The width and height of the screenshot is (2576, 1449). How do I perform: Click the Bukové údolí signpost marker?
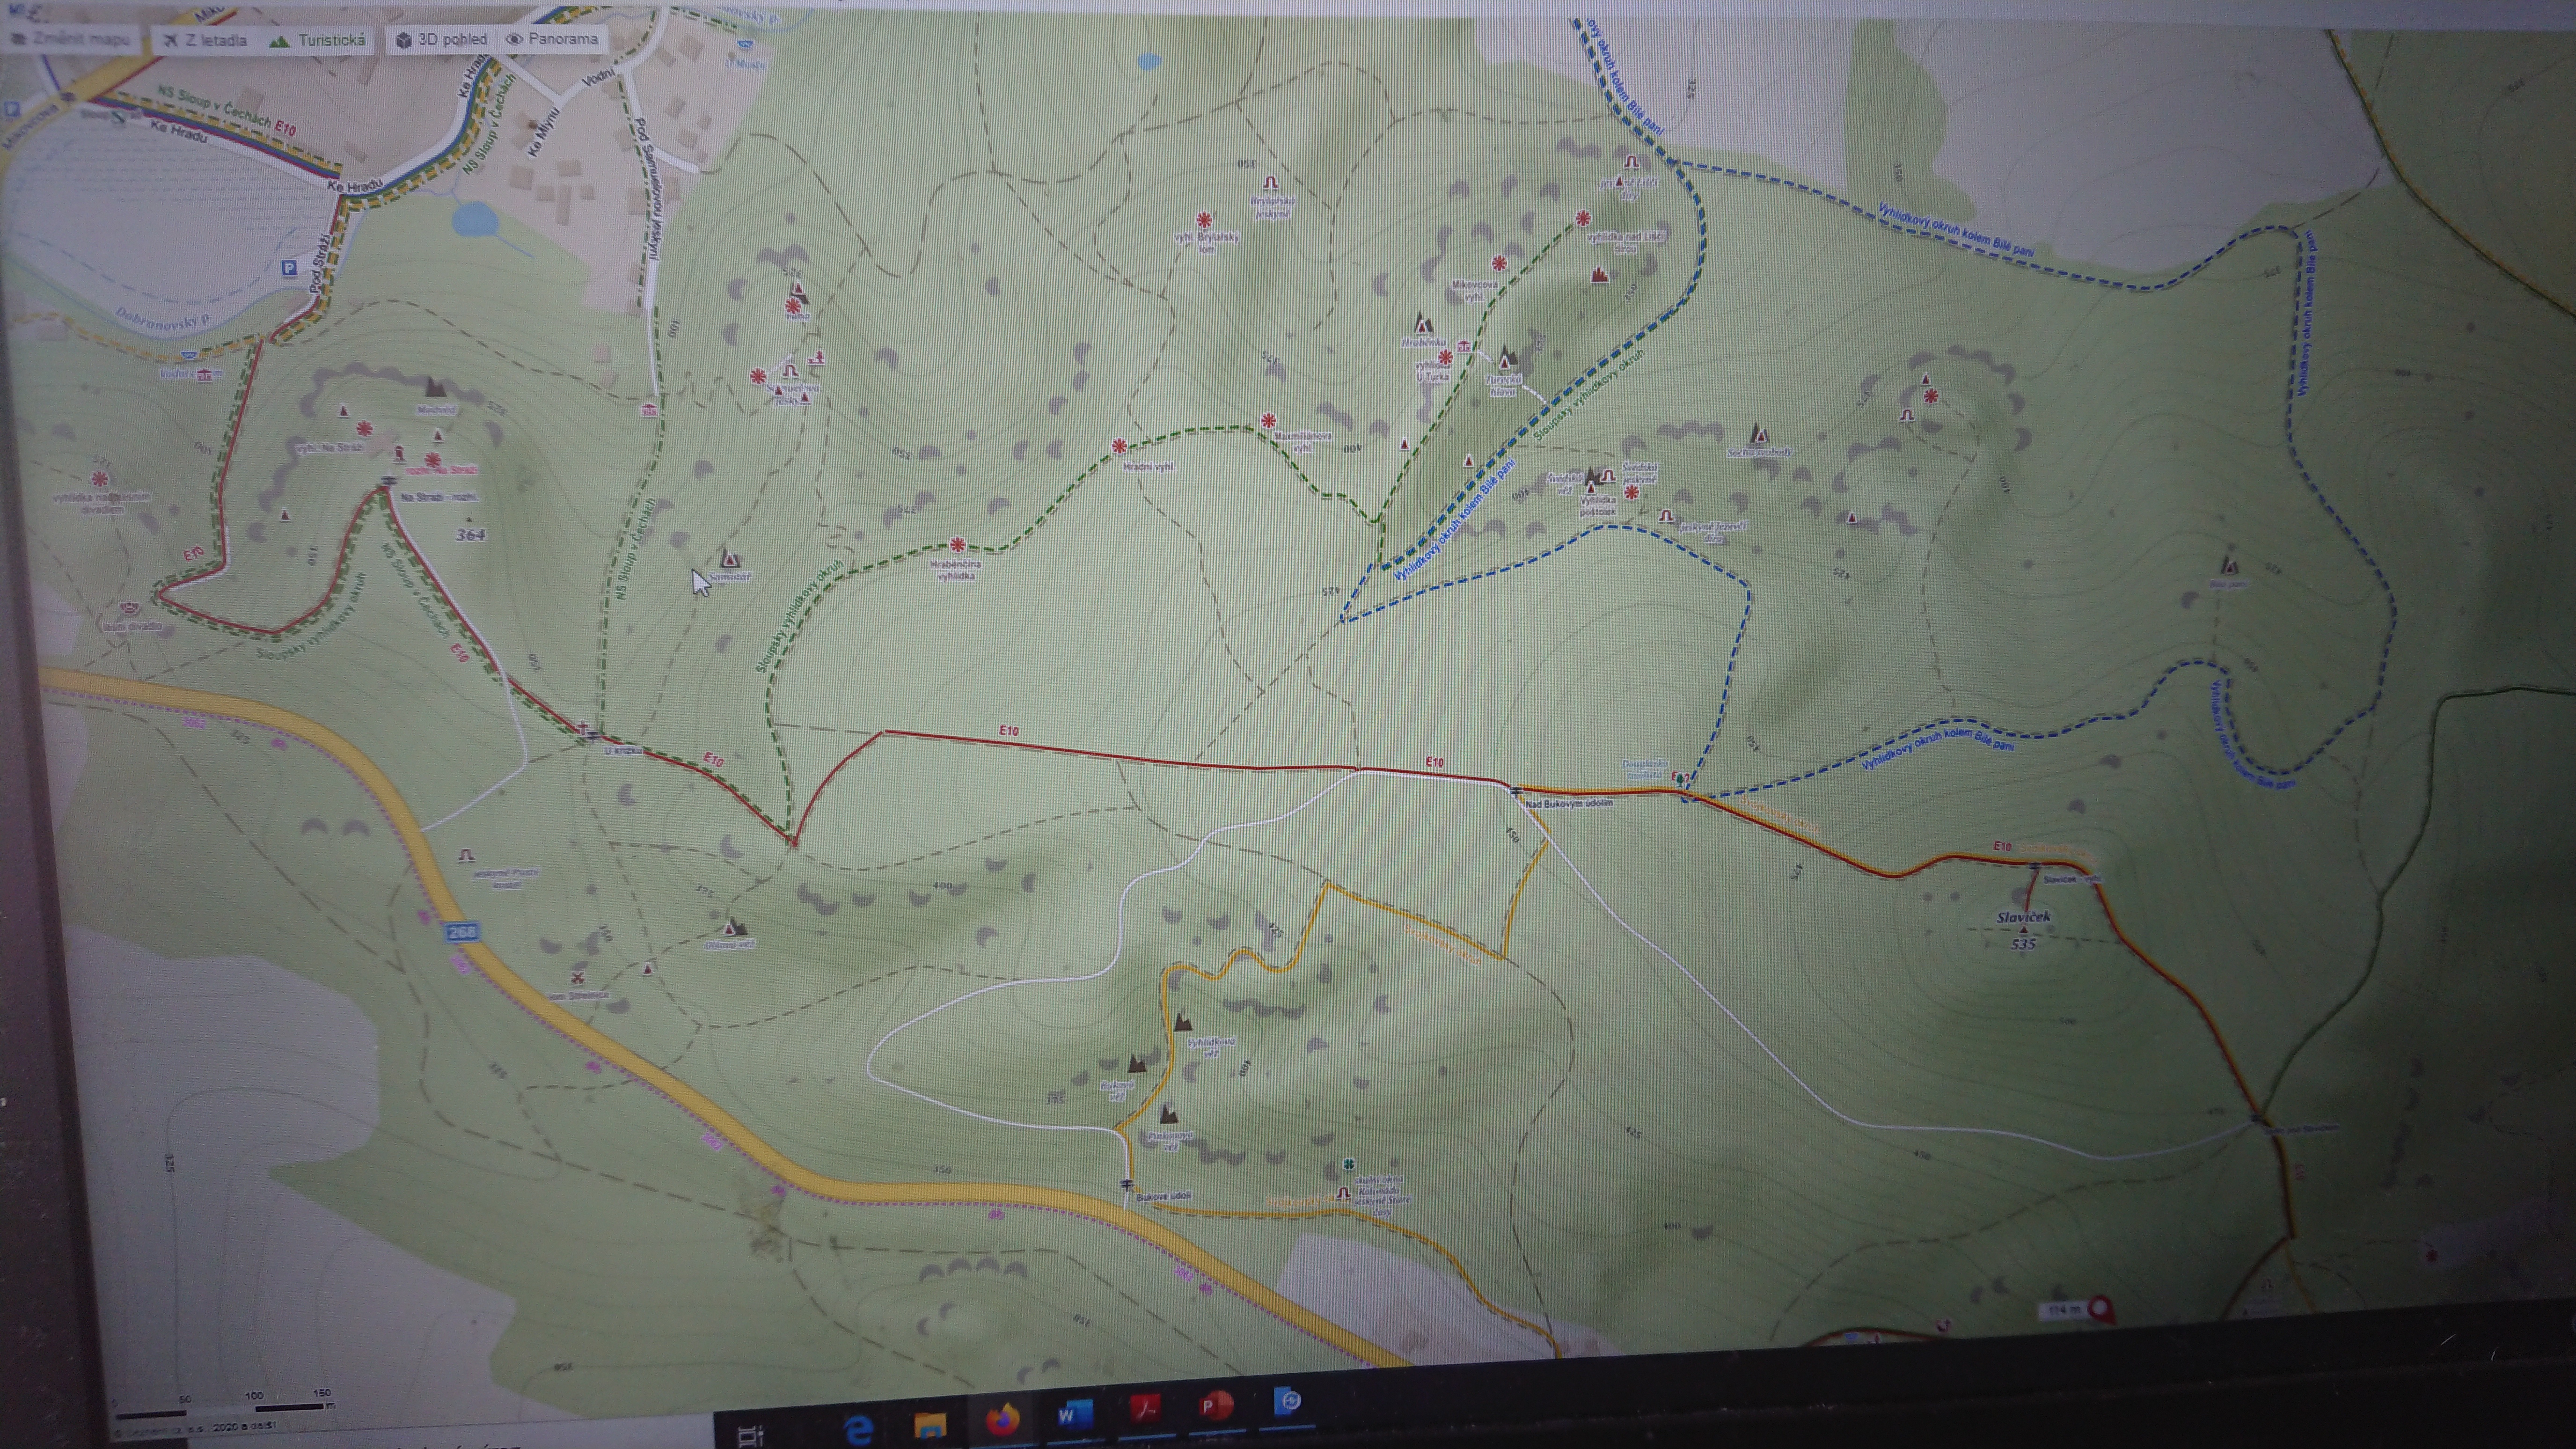(x=1127, y=1184)
